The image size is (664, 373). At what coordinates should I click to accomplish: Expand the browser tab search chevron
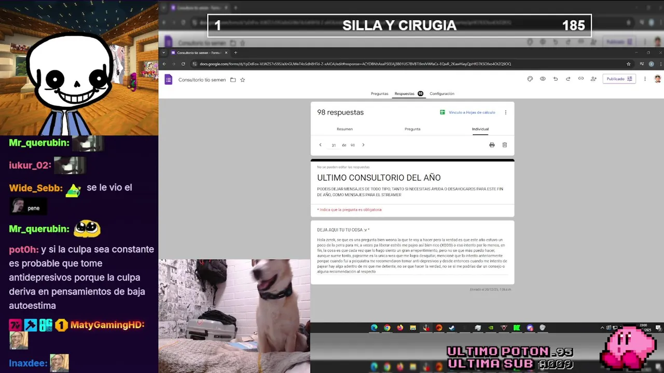click(x=164, y=52)
